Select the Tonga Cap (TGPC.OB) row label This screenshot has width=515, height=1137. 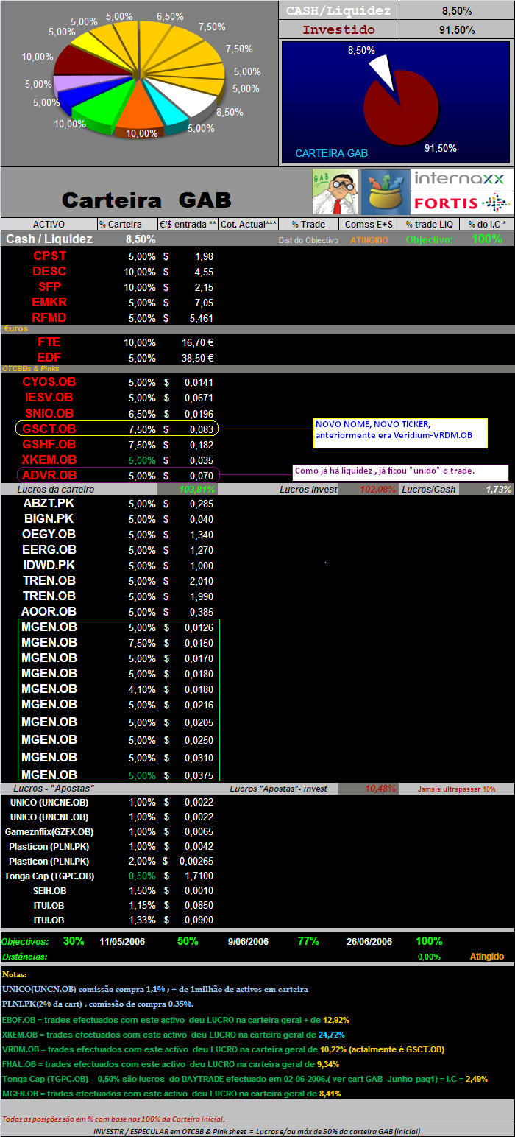[x=49, y=876]
